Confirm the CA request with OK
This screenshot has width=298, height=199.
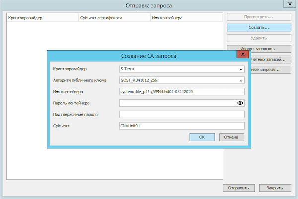point(202,137)
